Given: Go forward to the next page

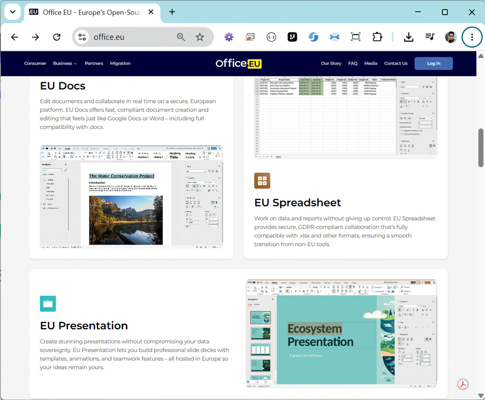Looking at the screenshot, I should pos(36,37).
